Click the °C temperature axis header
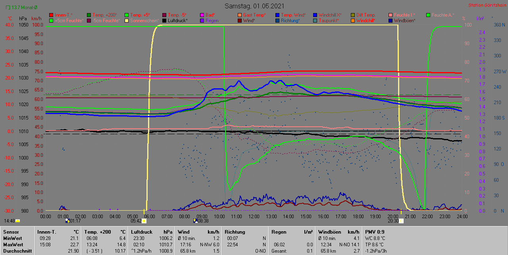The width and height of the screenshot is (508, 255). coord(10,19)
